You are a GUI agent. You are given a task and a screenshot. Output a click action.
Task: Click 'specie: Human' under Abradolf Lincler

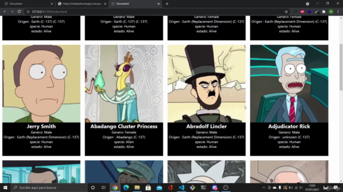(206, 142)
